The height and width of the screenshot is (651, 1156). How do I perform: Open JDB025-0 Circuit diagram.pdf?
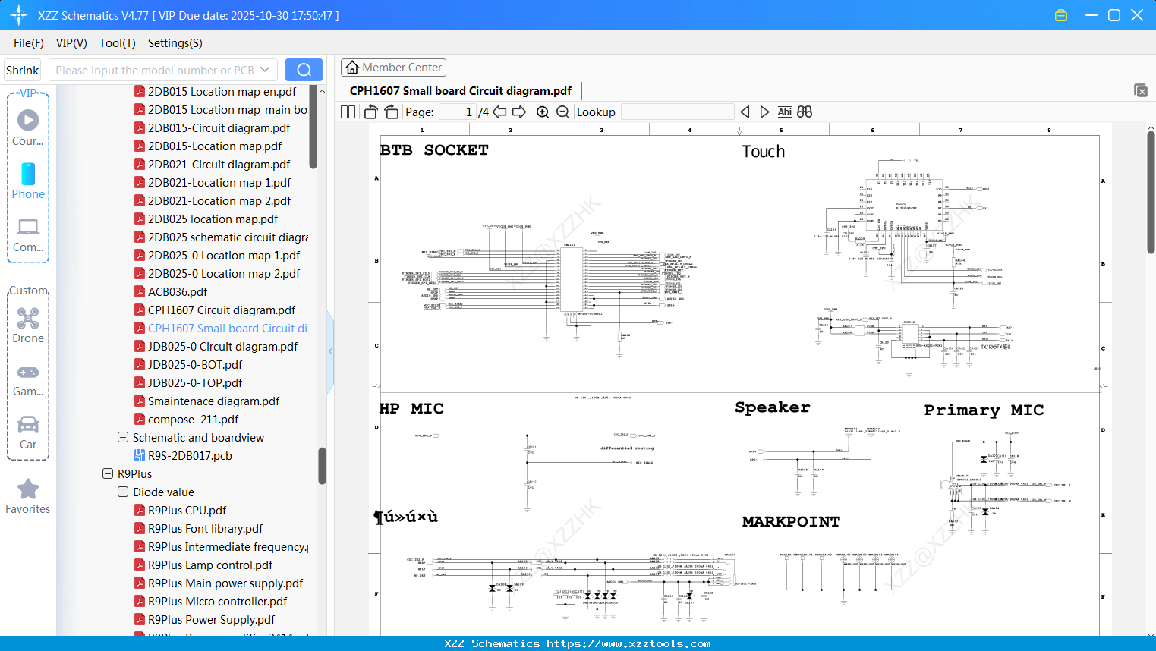222,347
